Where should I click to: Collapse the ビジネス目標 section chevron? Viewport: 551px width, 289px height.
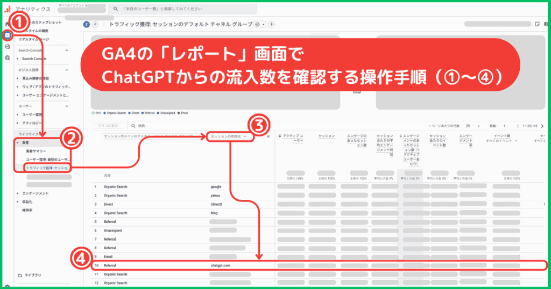tap(67, 70)
